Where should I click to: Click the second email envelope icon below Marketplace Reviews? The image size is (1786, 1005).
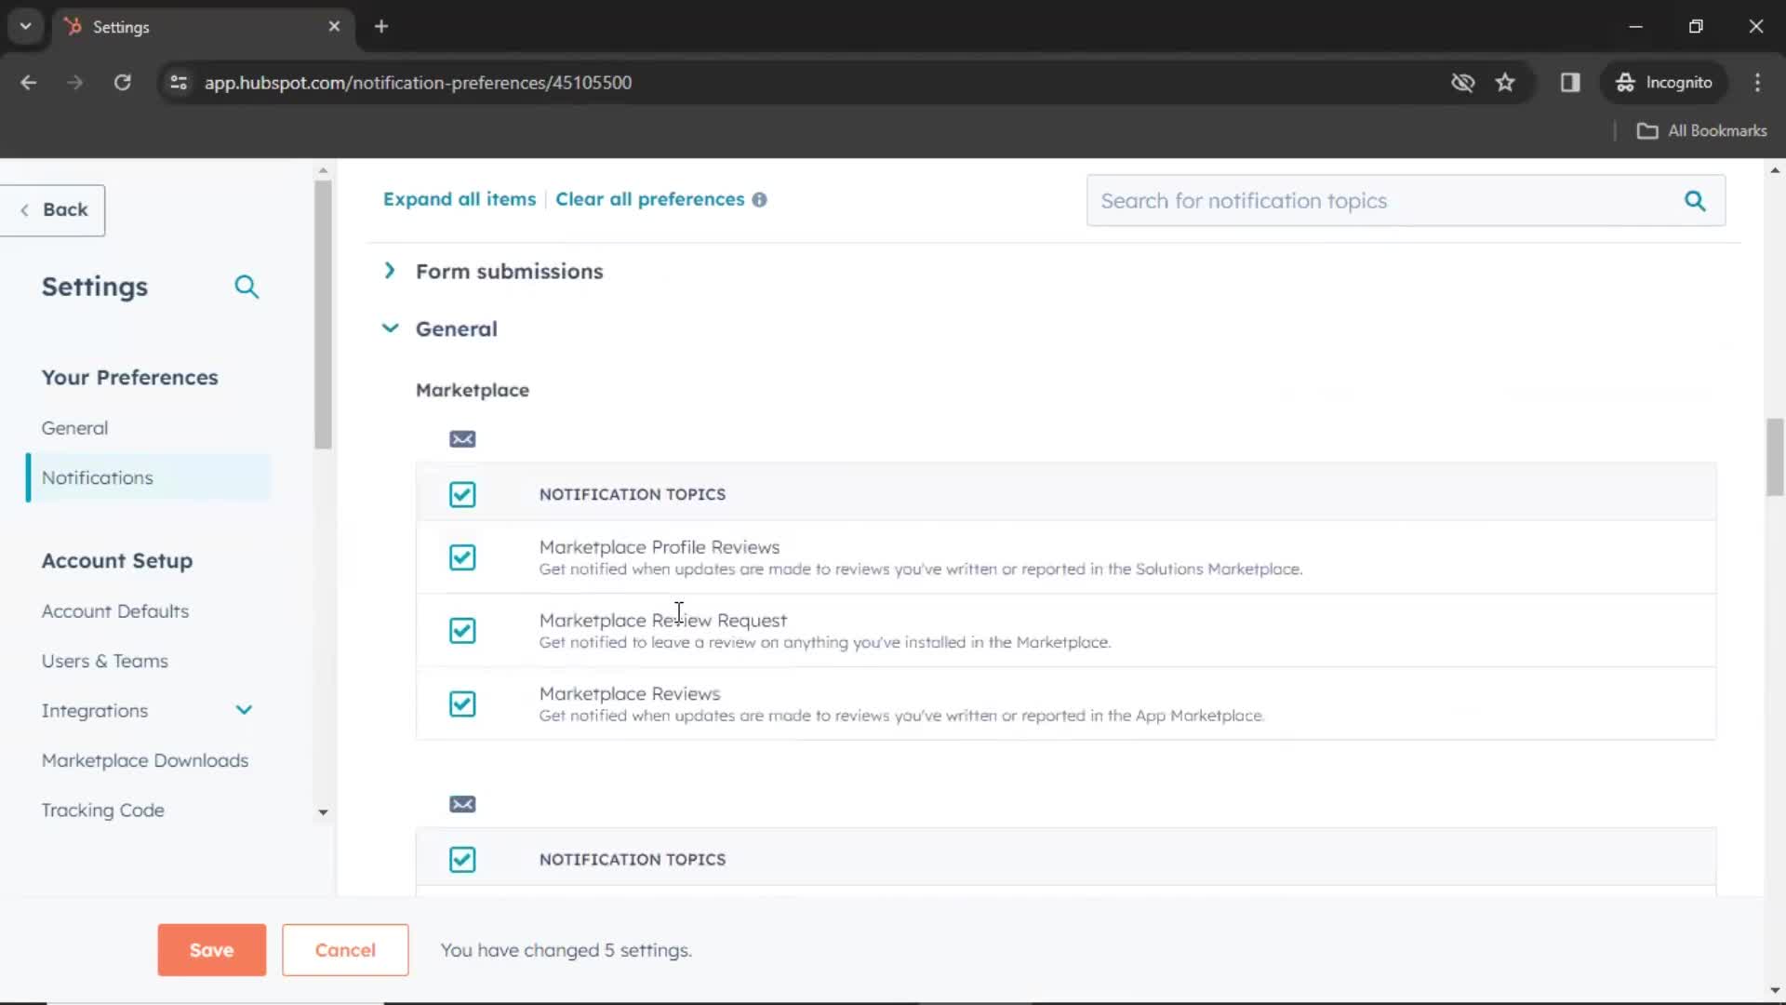462,804
